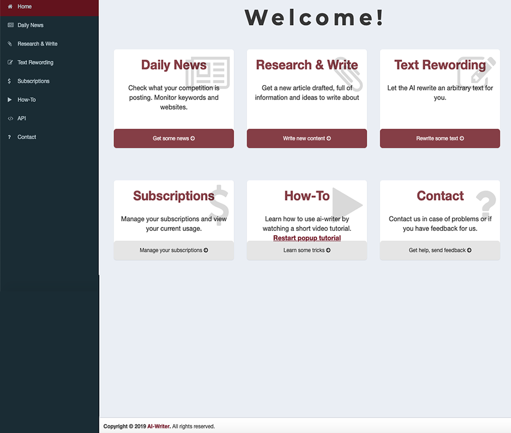Click the Daily News card heading
Screen dimensions: 511x433
(174, 65)
